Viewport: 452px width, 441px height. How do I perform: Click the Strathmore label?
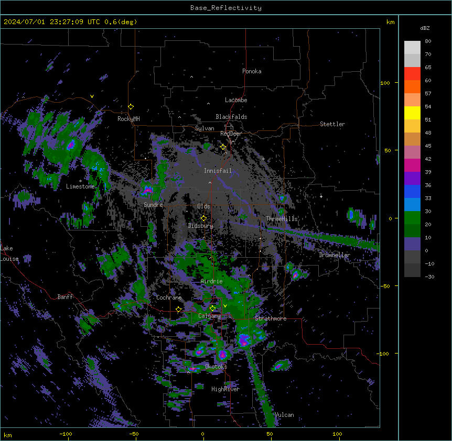pyautogui.click(x=271, y=318)
